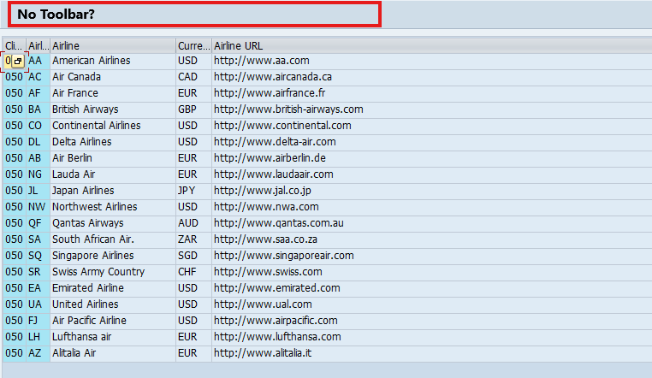
Task: Click the http://www.delta-air.com URL cell
Action: 431,142
